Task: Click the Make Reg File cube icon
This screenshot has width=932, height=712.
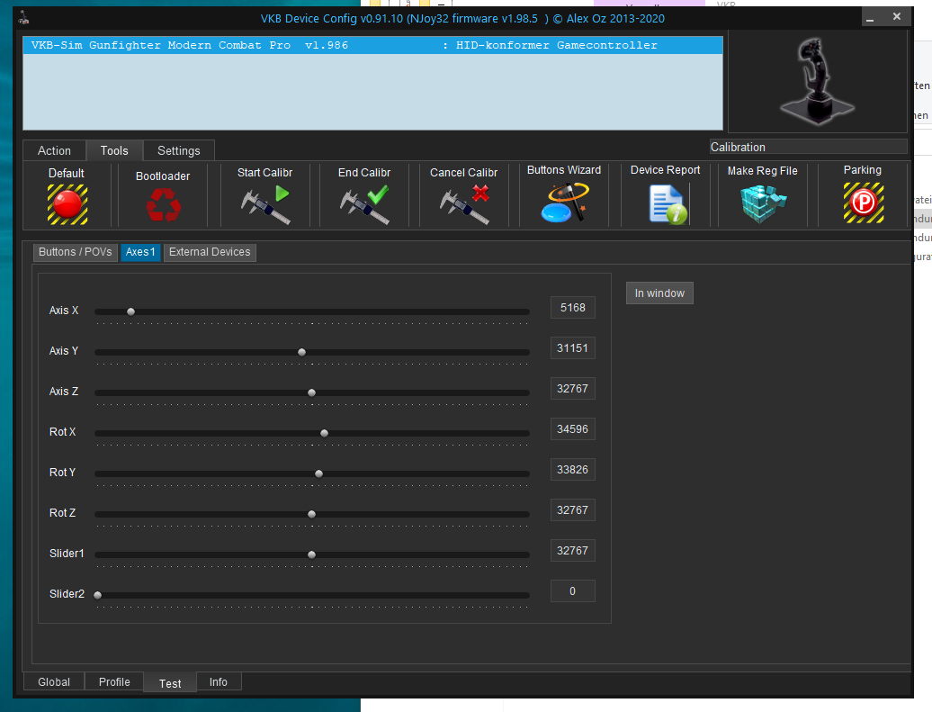Action: coord(763,203)
